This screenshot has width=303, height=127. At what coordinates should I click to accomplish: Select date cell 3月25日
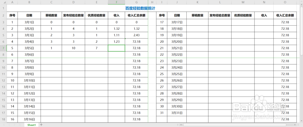(x=177, y=74)
